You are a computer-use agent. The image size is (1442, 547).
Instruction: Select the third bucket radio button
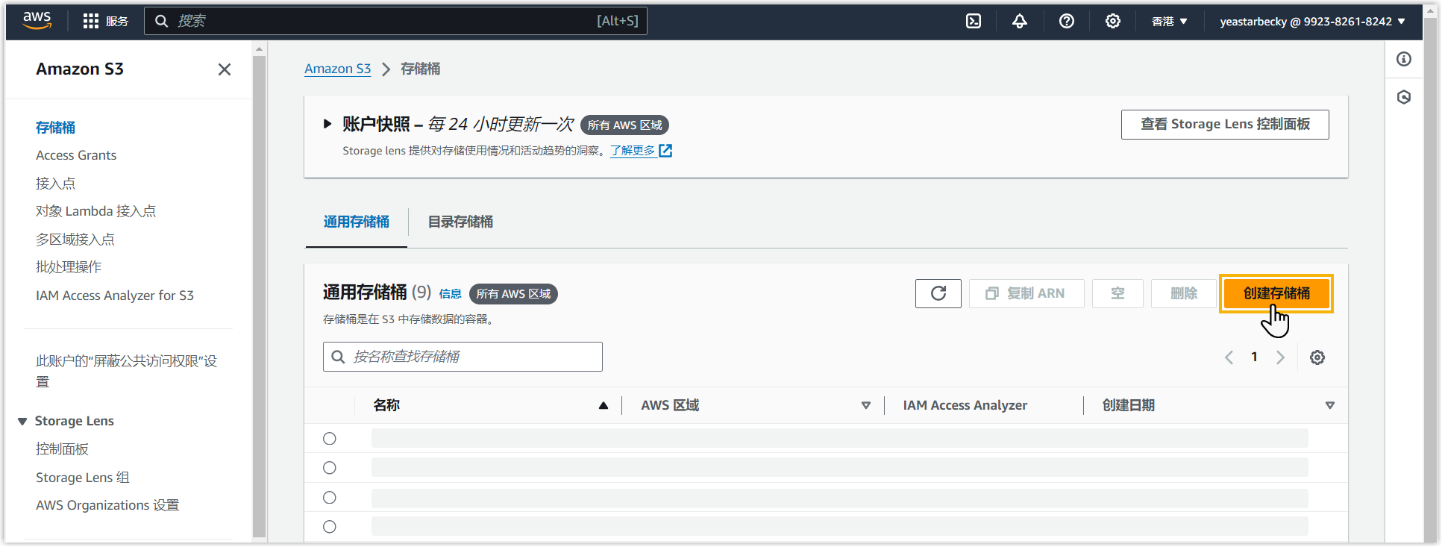[330, 498]
